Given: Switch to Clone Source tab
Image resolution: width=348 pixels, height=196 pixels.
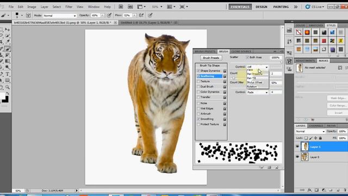Looking at the screenshot, I should 241,51.
